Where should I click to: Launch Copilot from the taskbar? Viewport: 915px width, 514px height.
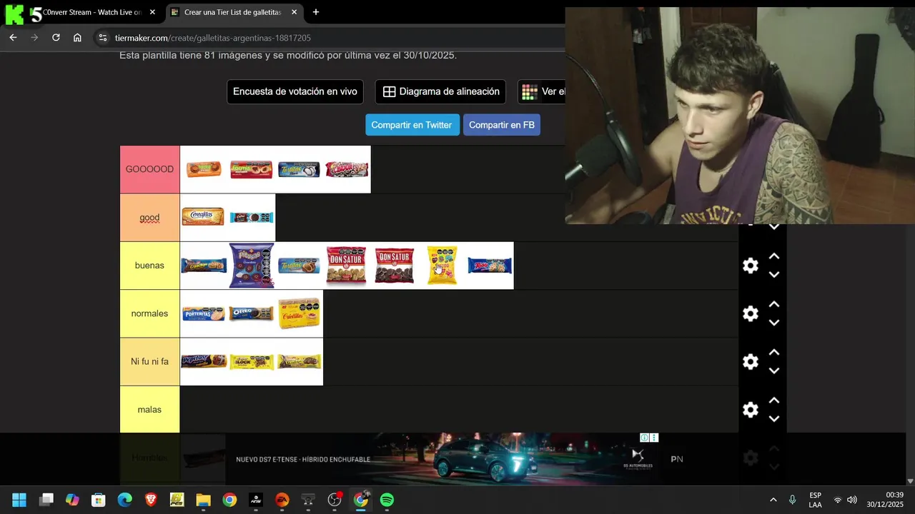[x=72, y=500]
